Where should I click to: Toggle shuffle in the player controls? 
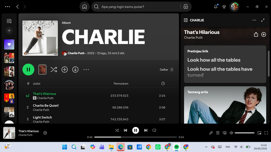coord(117,130)
